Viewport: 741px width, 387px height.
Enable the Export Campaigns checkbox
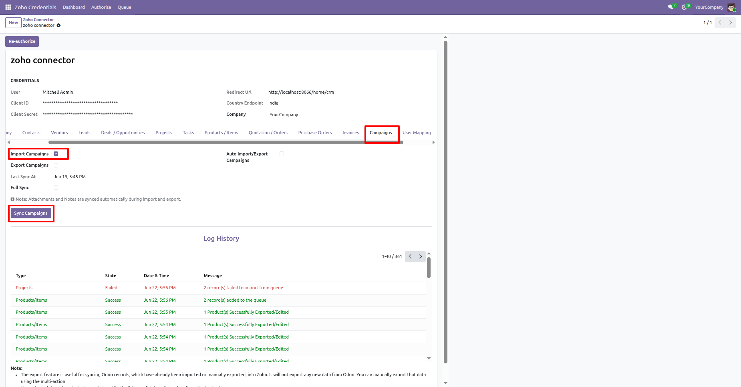pos(56,165)
